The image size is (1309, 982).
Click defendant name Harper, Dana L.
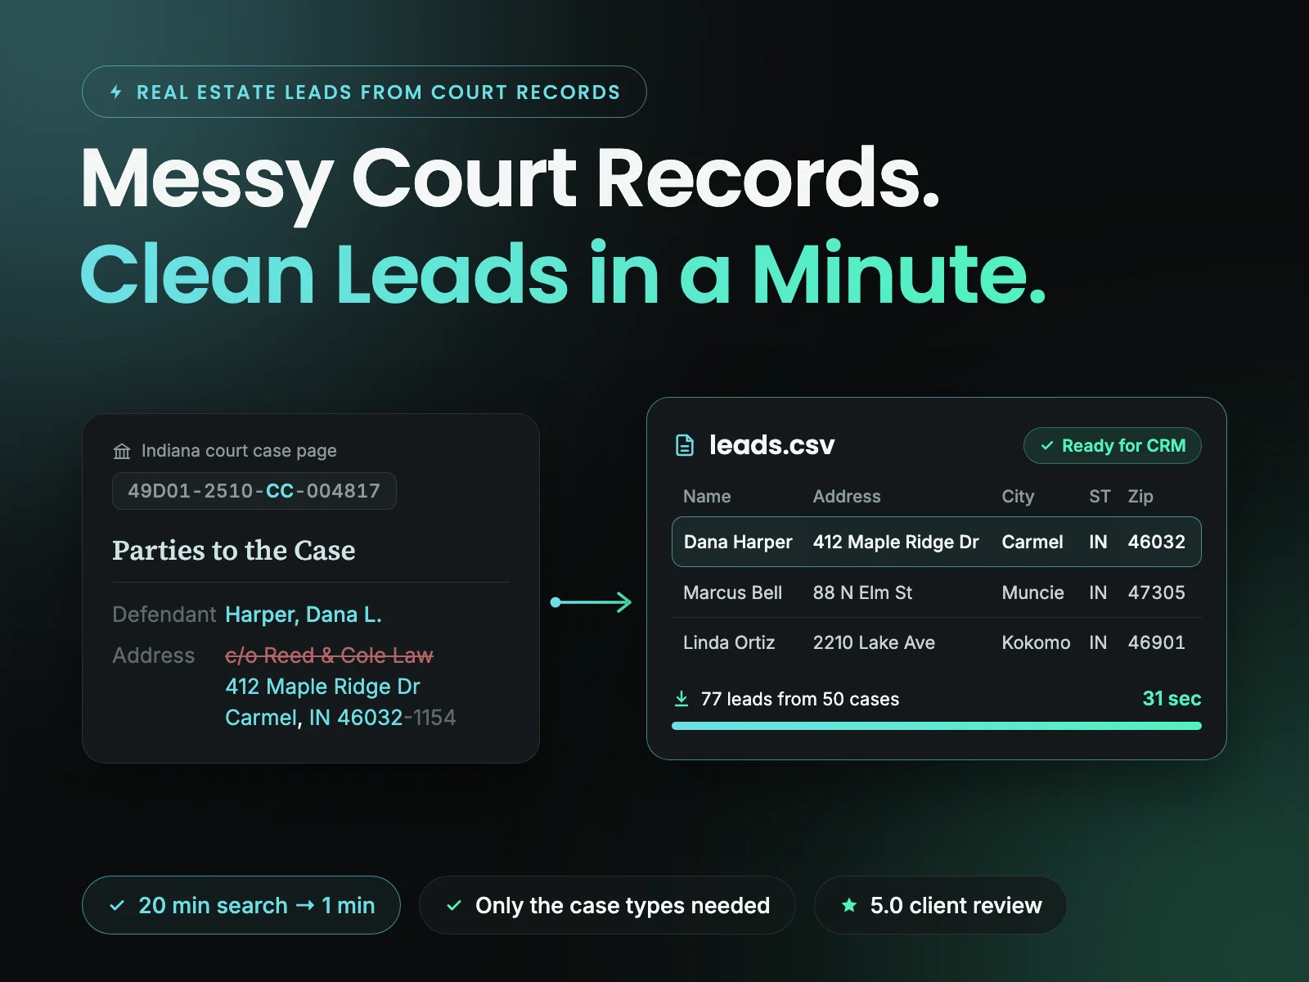(x=304, y=615)
